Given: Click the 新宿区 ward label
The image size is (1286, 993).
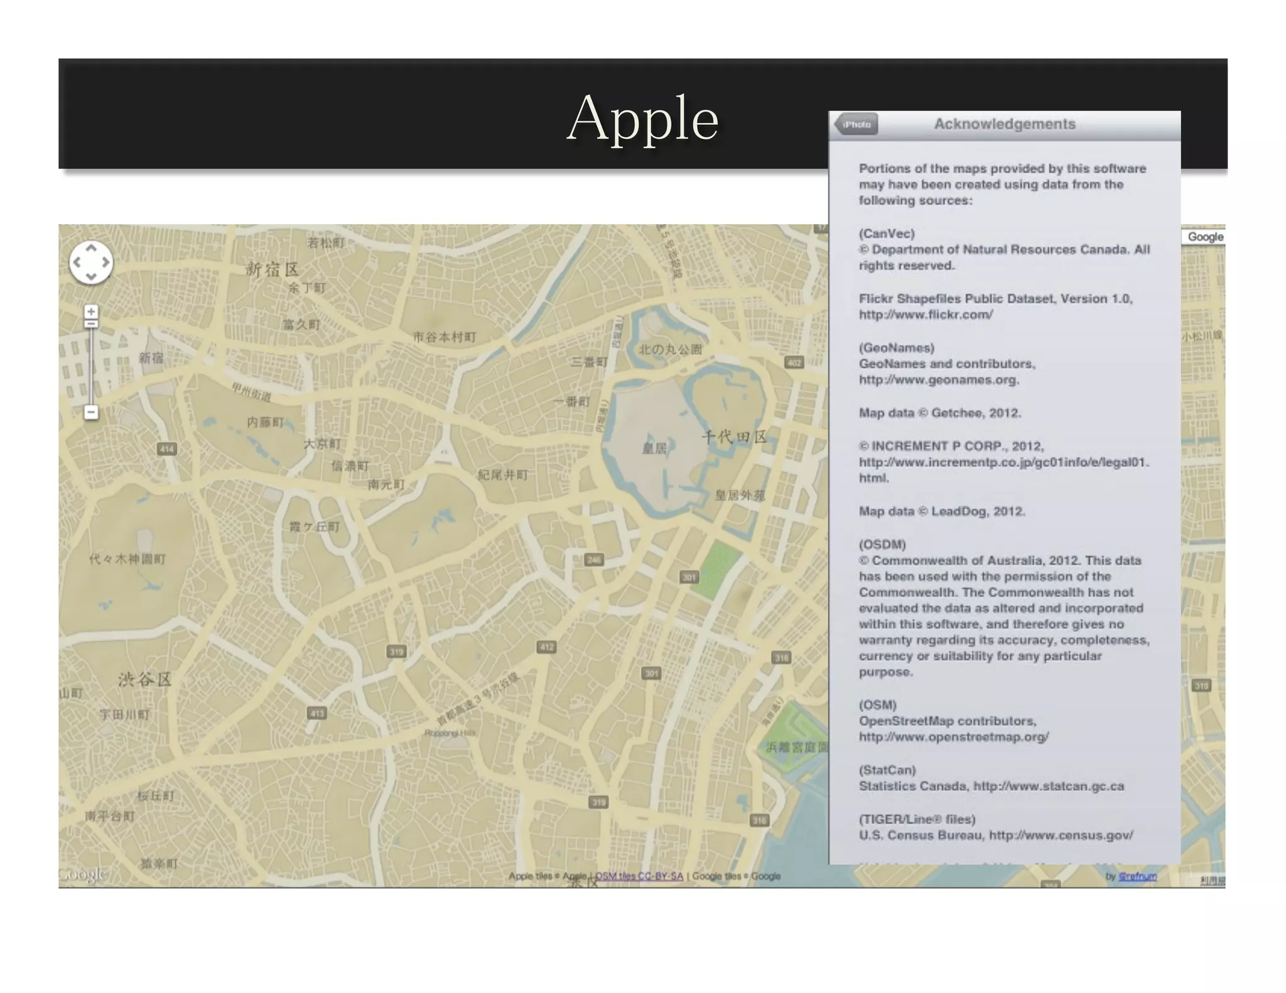Looking at the screenshot, I should tap(272, 269).
